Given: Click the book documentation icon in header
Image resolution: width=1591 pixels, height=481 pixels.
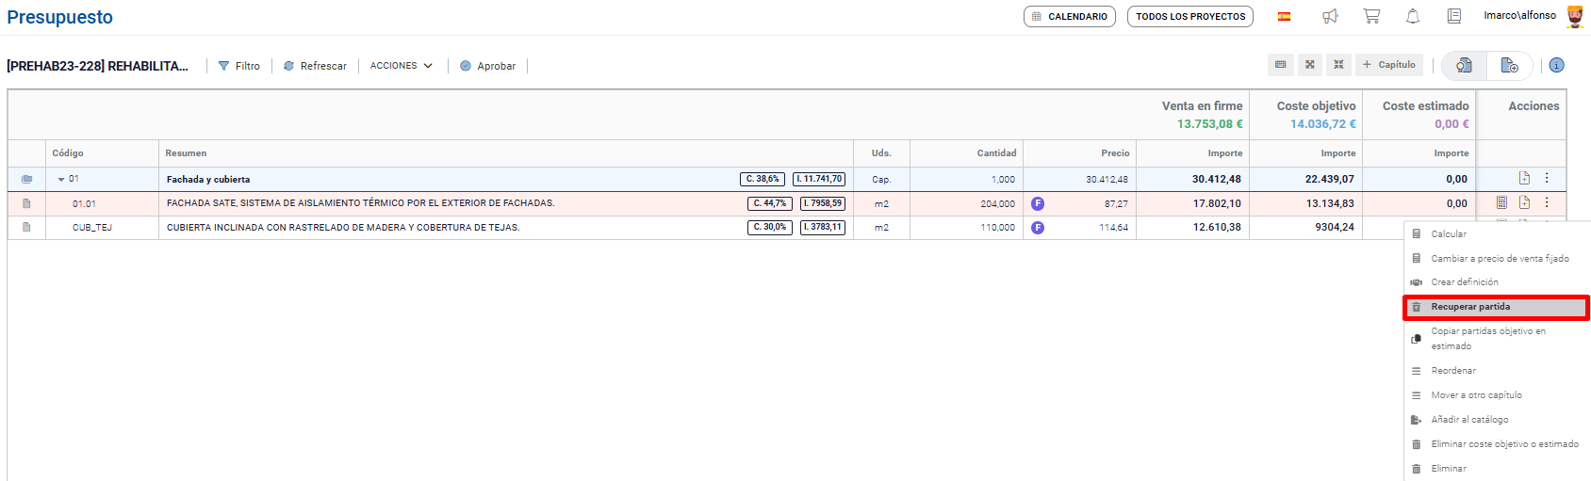Looking at the screenshot, I should click(x=1454, y=16).
